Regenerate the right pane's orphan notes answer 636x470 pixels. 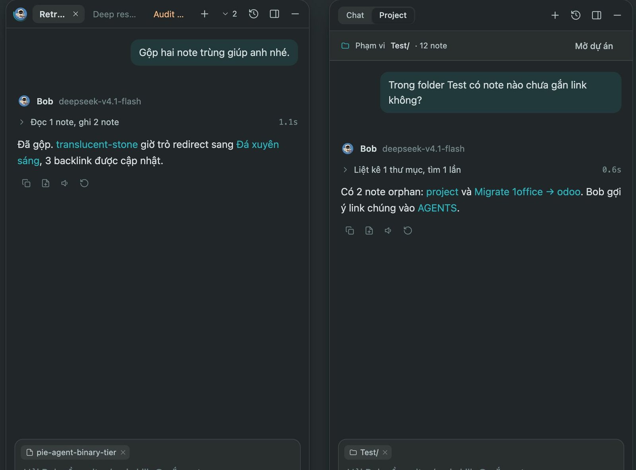(x=408, y=231)
